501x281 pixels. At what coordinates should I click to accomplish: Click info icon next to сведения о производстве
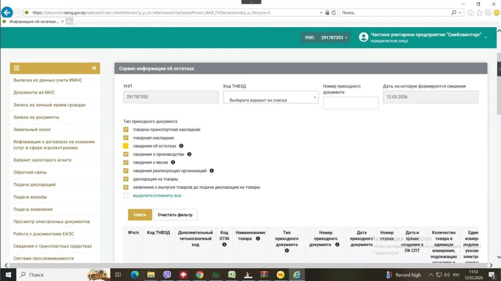tap(189, 154)
